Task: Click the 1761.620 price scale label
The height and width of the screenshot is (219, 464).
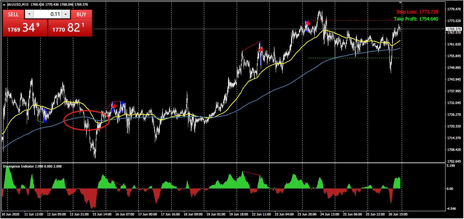Action: 454,44
